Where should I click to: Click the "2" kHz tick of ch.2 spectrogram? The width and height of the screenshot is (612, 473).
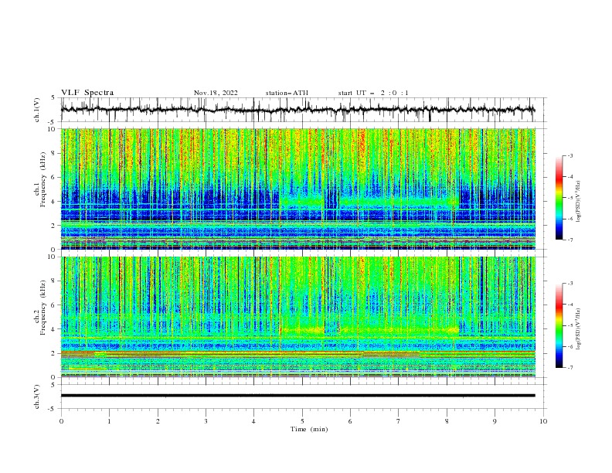coord(55,353)
